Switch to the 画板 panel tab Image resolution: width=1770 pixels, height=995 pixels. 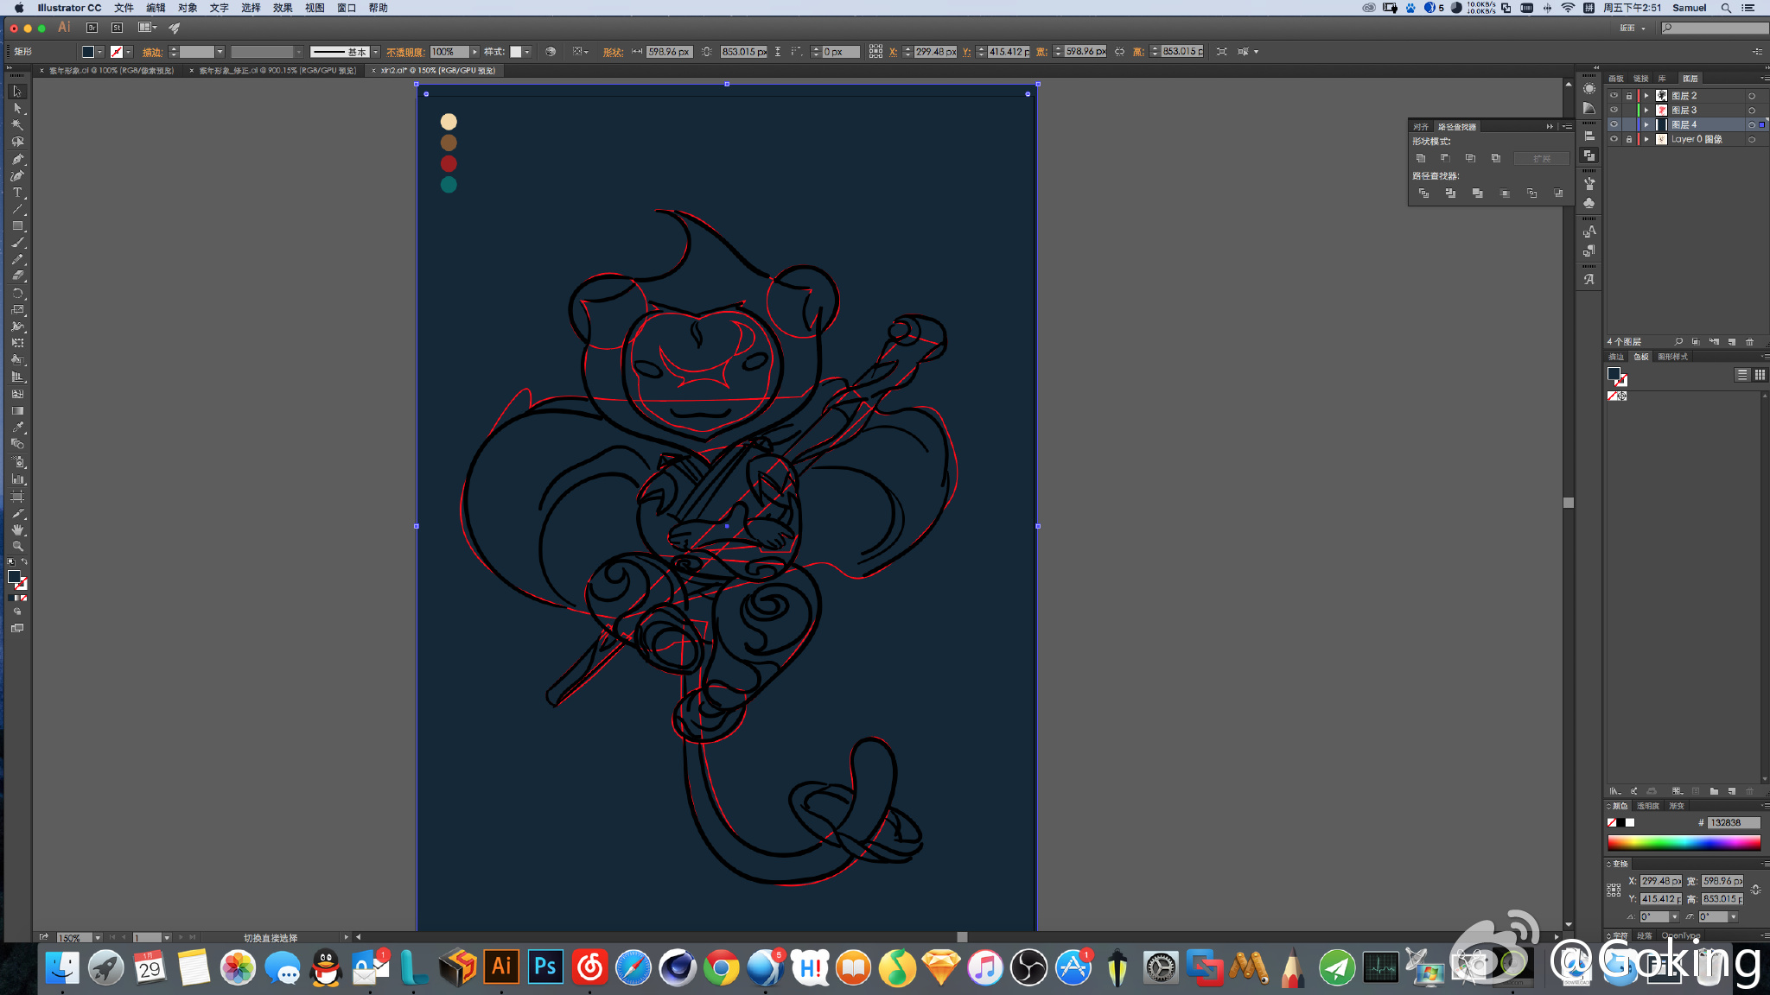(x=1615, y=79)
